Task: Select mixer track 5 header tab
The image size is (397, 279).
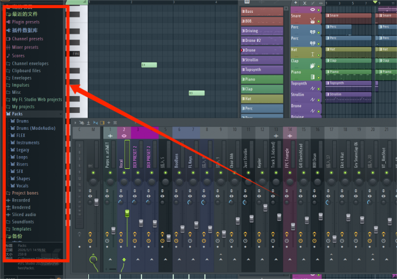Action: pos(165,133)
